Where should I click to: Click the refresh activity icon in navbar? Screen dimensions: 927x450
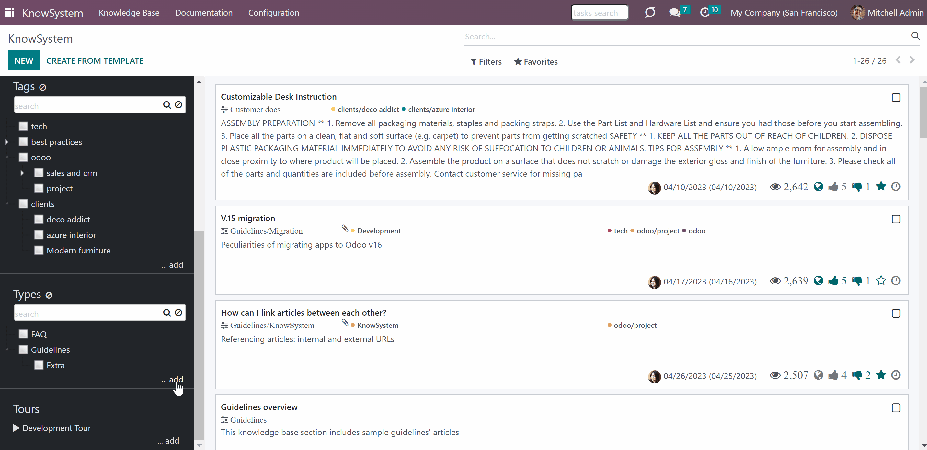tap(650, 13)
